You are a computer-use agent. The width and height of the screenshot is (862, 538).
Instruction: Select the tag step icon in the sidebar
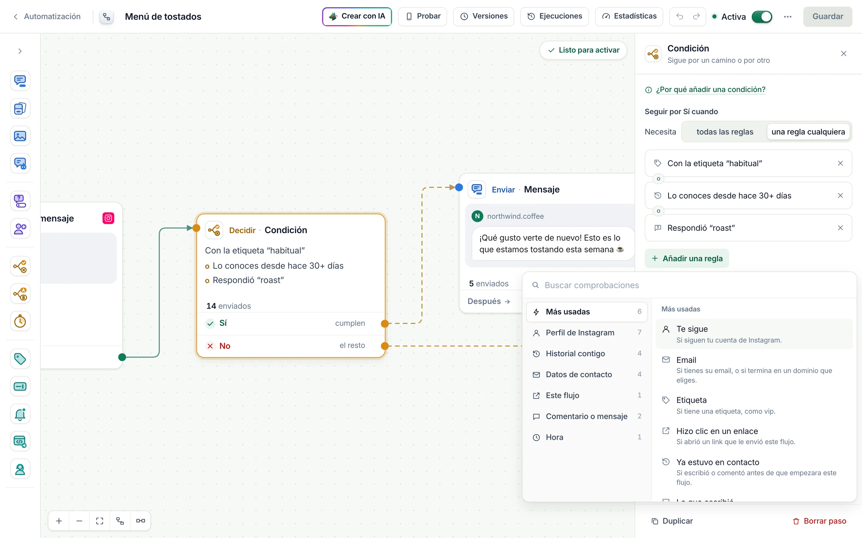20,359
